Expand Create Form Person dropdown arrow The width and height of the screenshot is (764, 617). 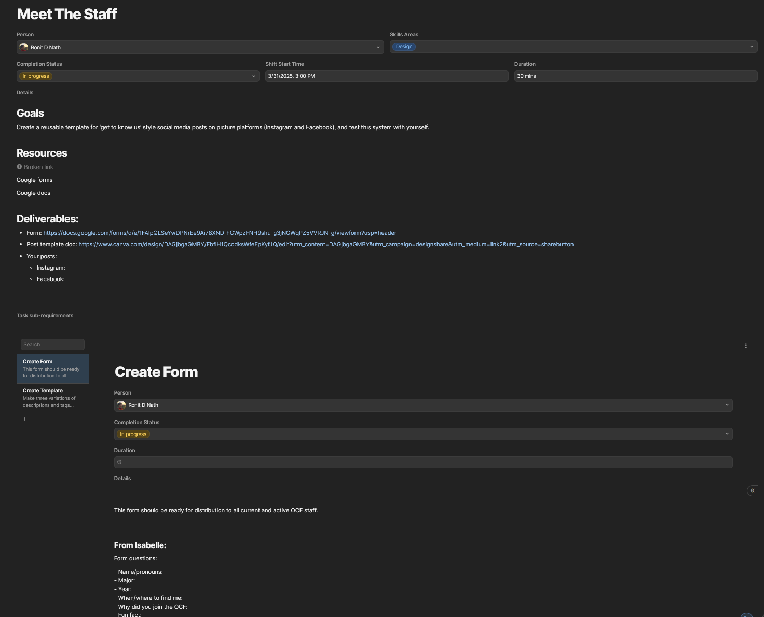coord(727,405)
